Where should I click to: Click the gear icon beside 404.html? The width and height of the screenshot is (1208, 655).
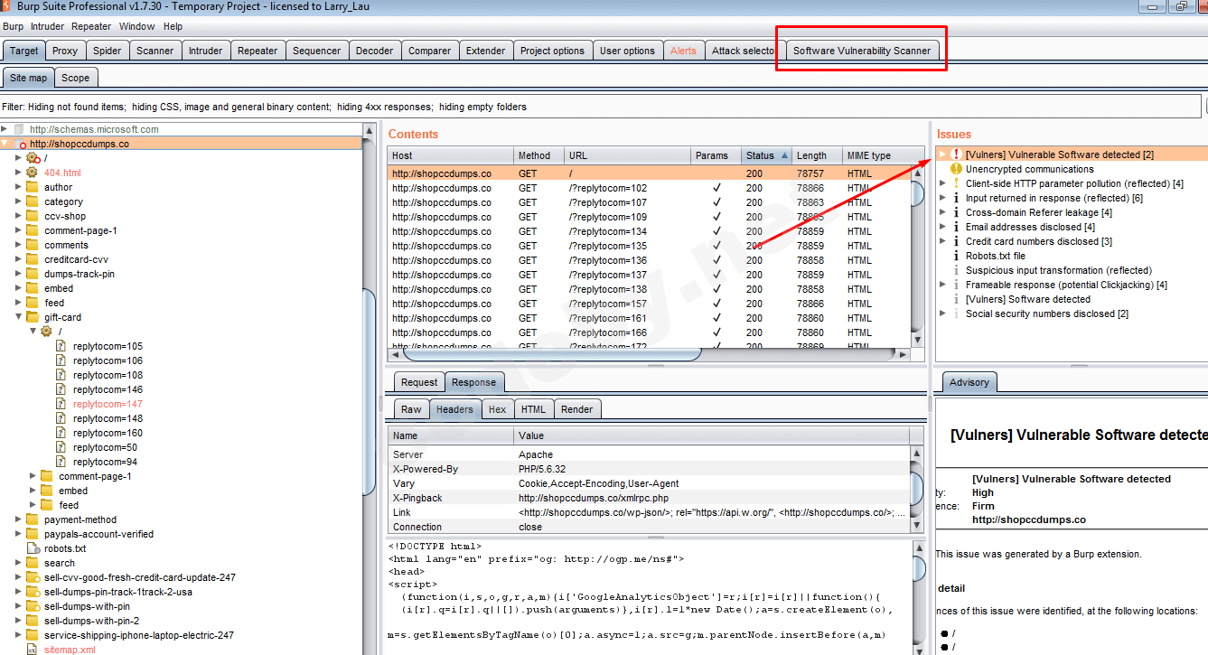click(33, 173)
